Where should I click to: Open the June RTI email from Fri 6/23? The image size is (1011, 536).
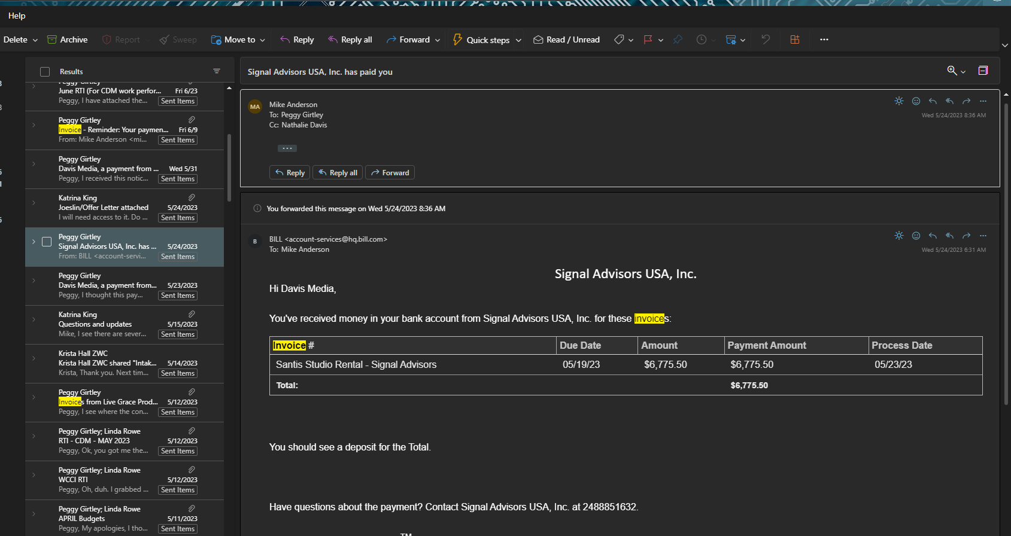pyautogui.click(x=125, y=96)
